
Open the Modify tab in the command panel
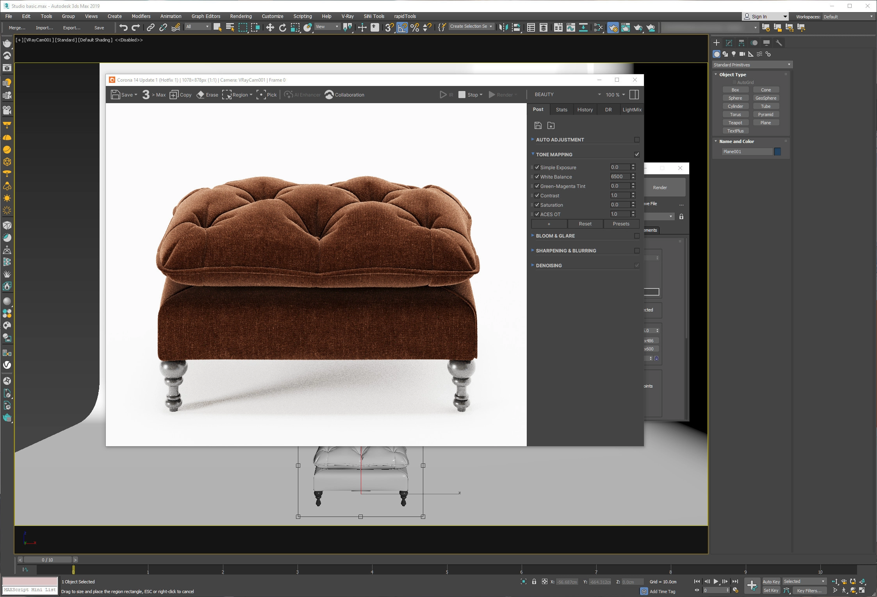pos(729,43)
